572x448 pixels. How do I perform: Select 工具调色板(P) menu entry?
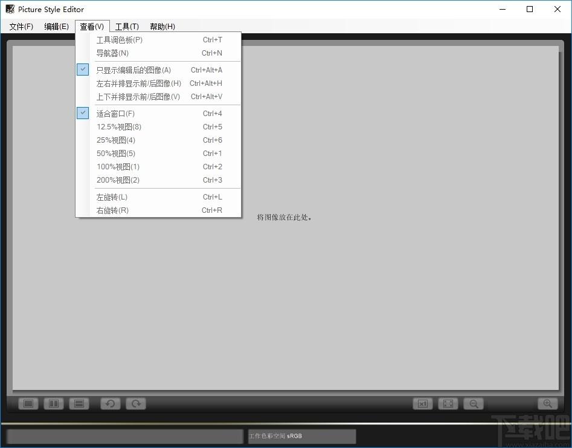(158, 40)
